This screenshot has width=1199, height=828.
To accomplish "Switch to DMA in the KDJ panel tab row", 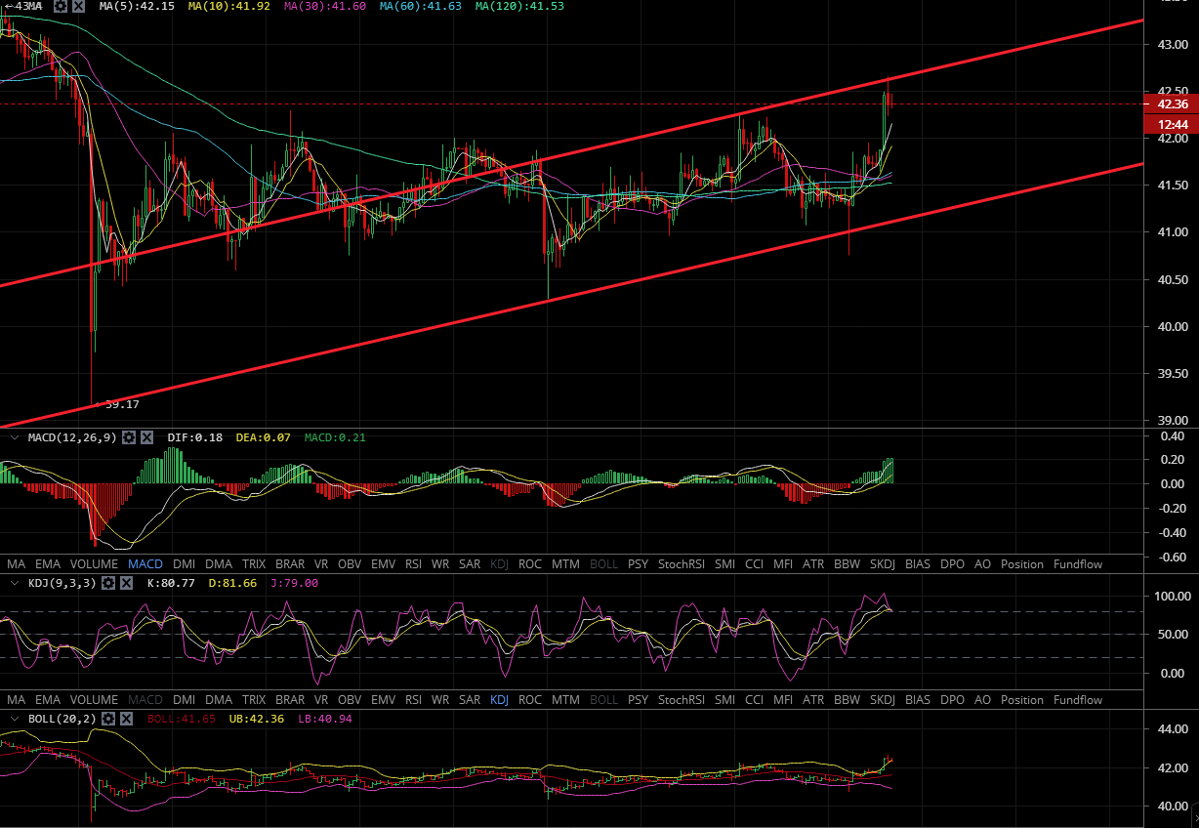I will click(219, 700).
